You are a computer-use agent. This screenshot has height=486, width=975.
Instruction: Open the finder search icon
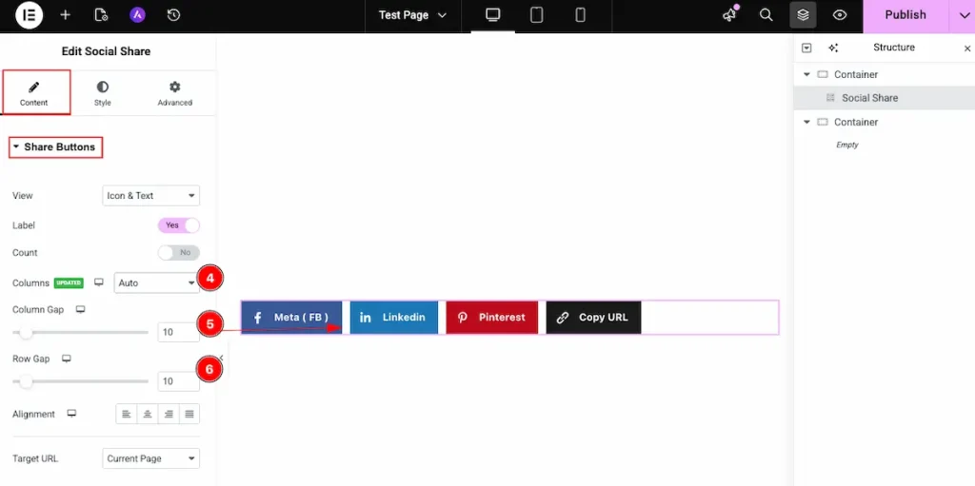point(766,15)
